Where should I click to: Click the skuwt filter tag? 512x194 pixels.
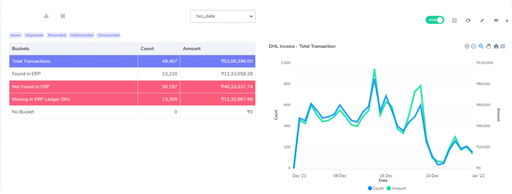(15, 35)
